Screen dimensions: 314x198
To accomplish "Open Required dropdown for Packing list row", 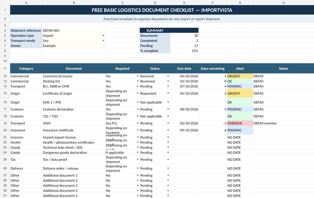I will click(x=138, y=81).
